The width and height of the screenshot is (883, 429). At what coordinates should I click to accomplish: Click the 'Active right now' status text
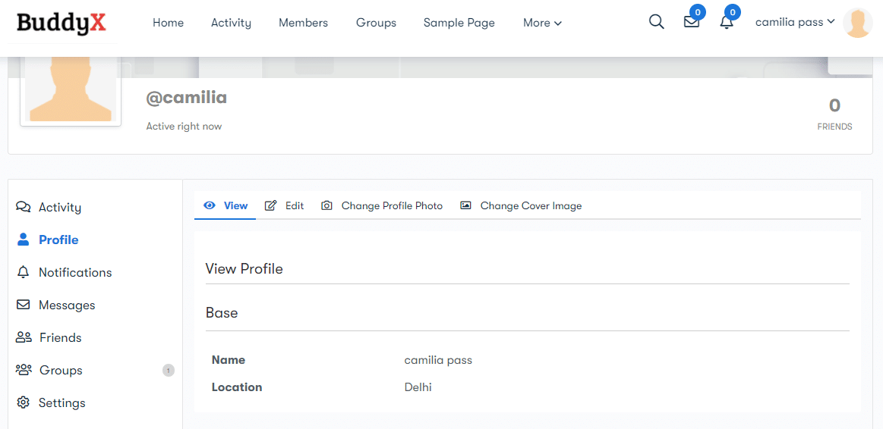coord(184,127)
